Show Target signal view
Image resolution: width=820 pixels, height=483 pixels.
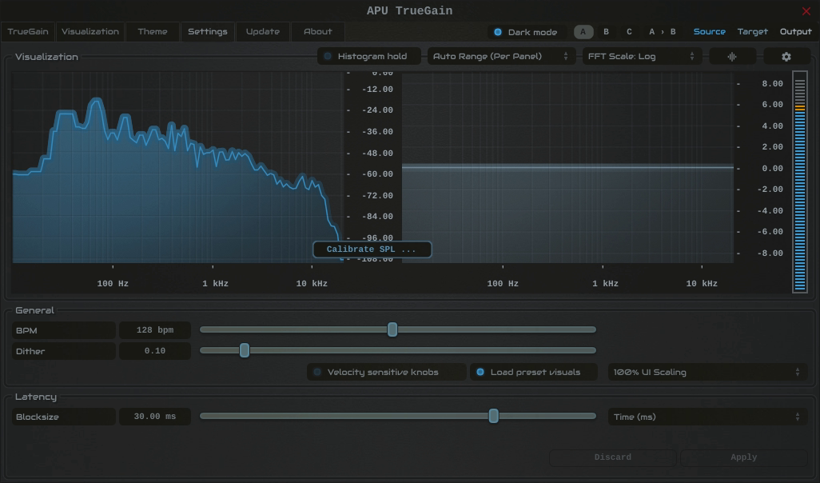[753, 32]
